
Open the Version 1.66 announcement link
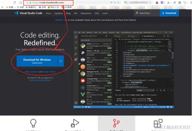(61, 20)
